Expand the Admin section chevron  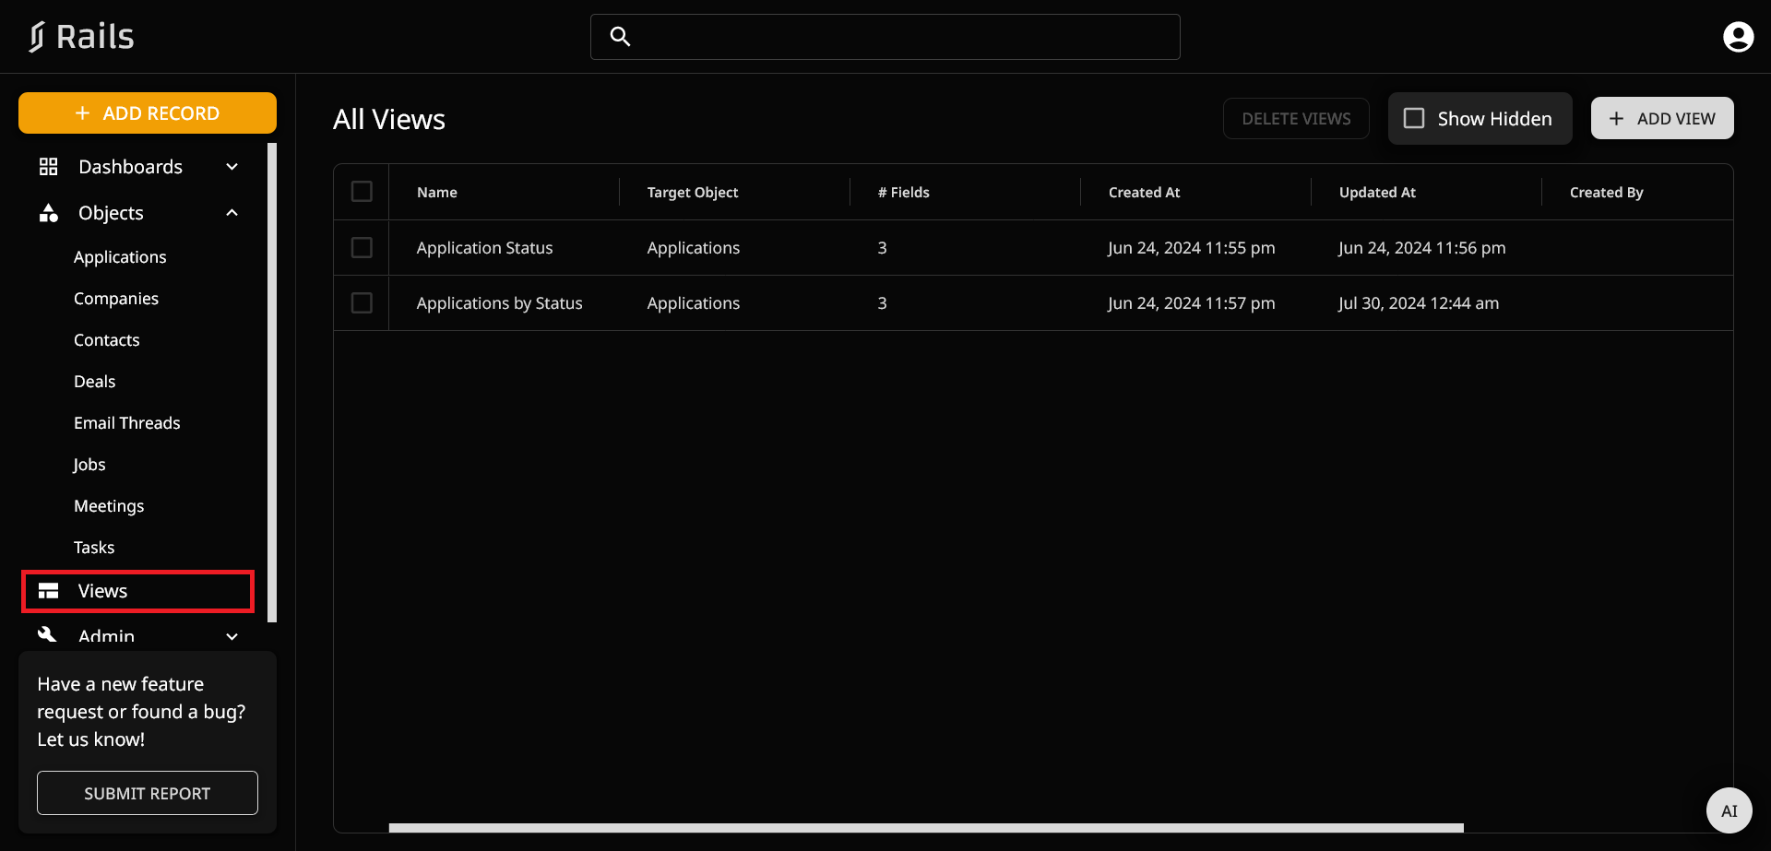point(232,636)
